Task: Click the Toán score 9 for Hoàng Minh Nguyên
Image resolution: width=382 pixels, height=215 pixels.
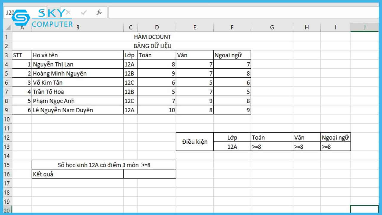Action: pos(157,73)
